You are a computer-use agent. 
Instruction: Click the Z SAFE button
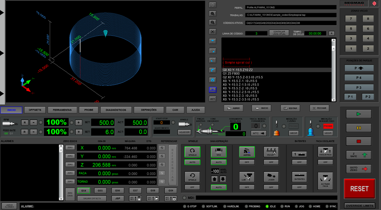358,155
